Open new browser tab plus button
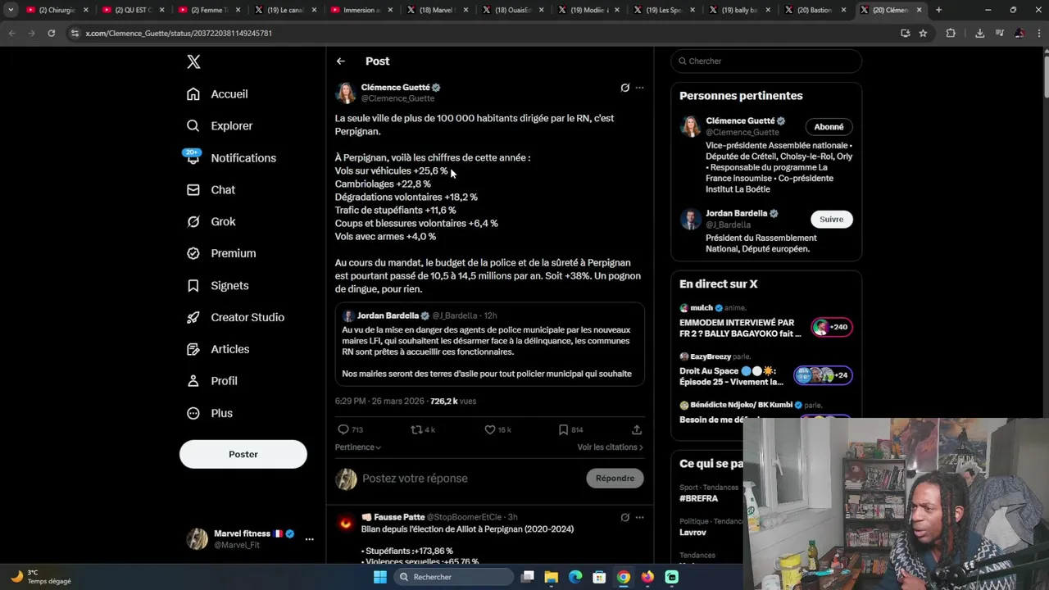Image resolution: width=1049 pixels, height=590 pixels. click(x=938, y=10)
